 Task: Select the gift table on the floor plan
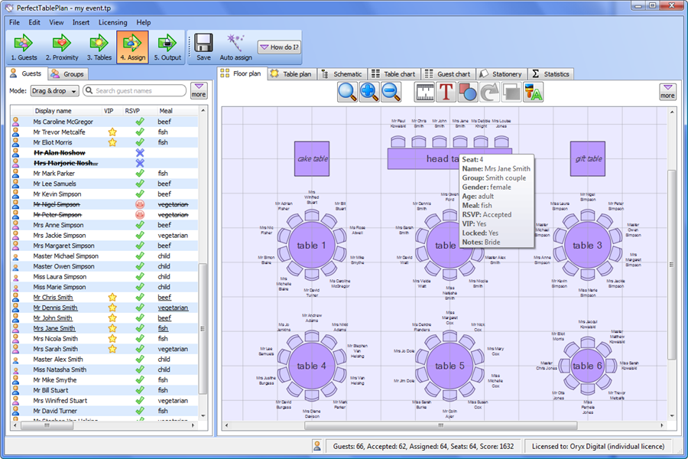click(588, 158)
